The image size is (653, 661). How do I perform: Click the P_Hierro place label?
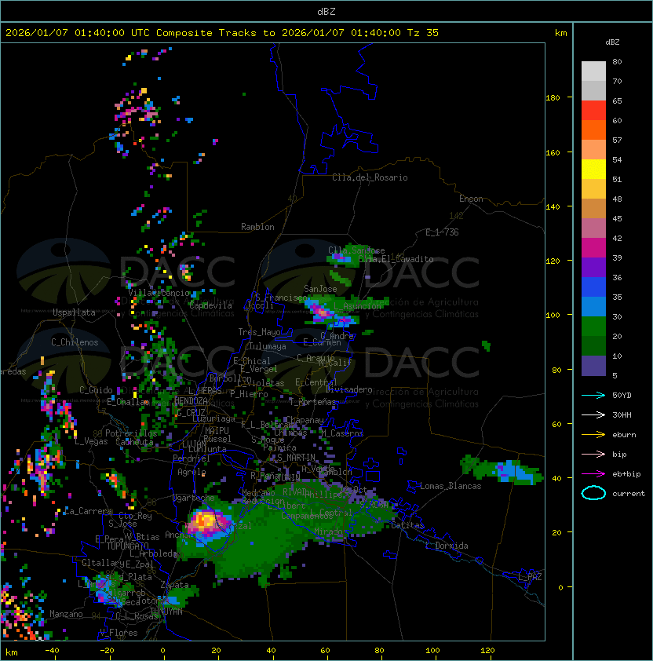(x=249, y=394)
